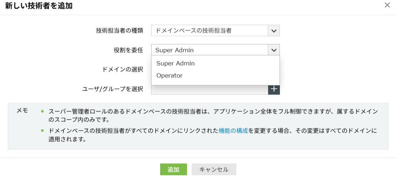Select Super Admin from the role list

point(176,63)
